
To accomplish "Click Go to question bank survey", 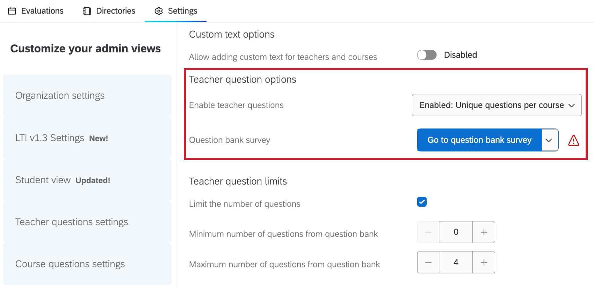I will (479, 140).
